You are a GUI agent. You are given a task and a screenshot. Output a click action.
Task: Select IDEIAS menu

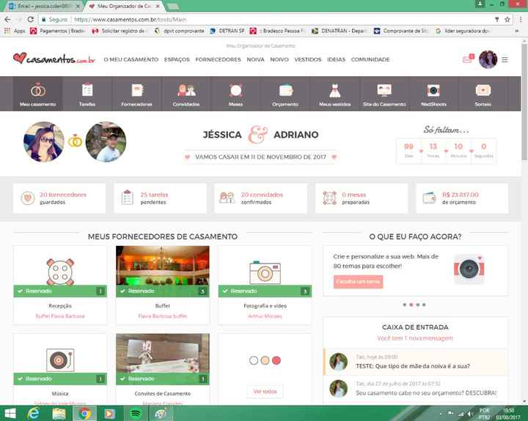pos(336,59)
